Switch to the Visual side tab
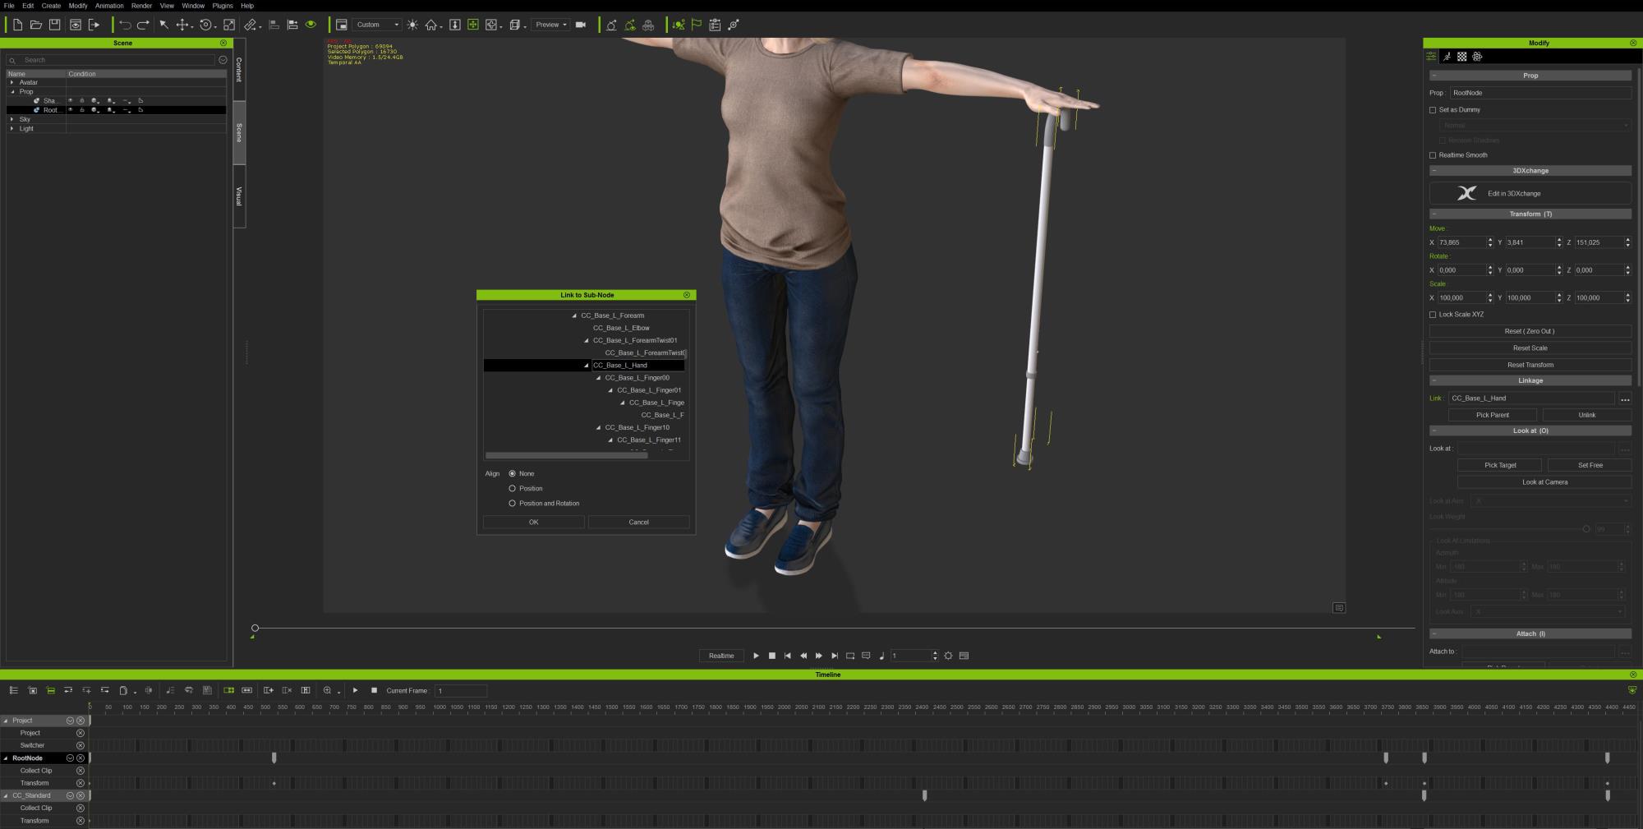 (239, 196)
